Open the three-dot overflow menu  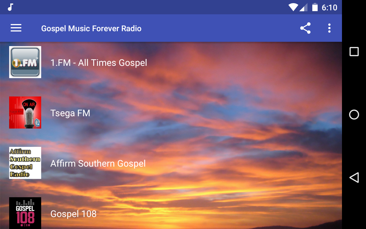[329, 28]
